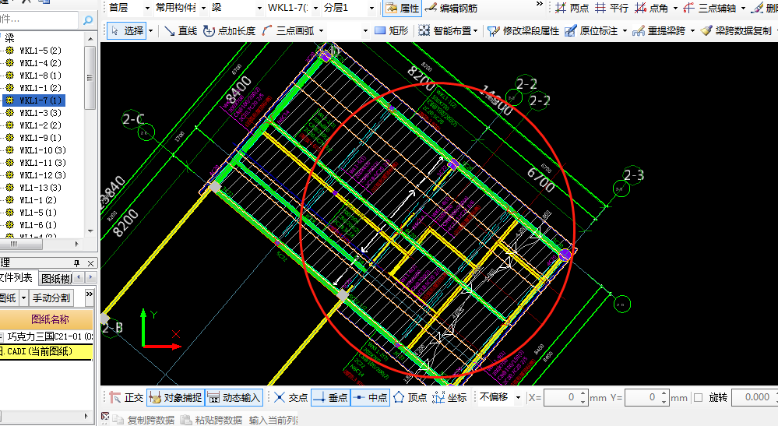Expand drawing panel toolbar overflow chevron
Image resolution: width=778 pixels, height=426 pixels.
click(90, 294)
